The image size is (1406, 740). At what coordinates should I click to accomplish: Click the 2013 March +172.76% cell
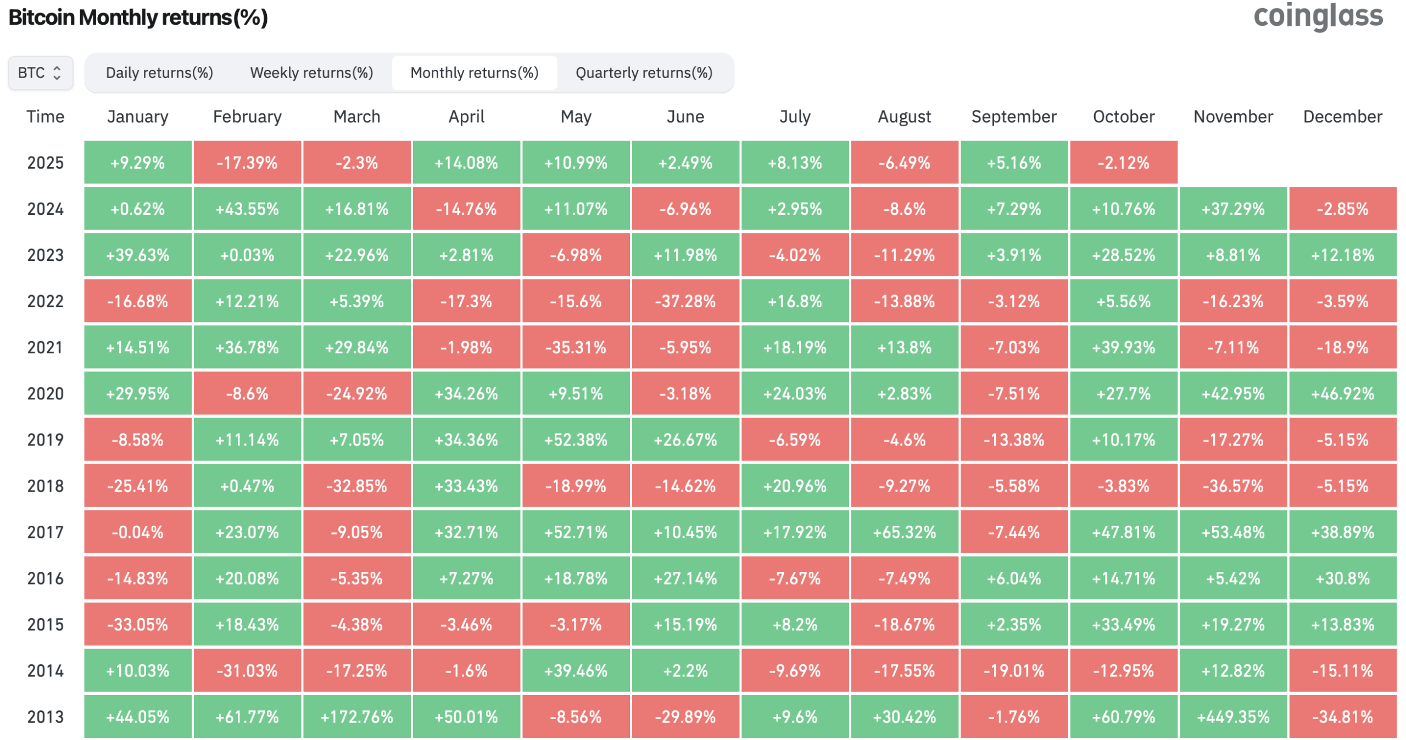pyautogui.click(x=356, y=716)
